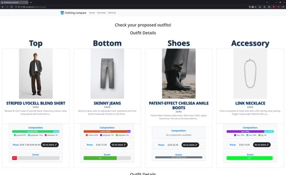Click the green lyocell (87%) composition bar
Screen dimensions: 286x175
click(x=33, y=132)
